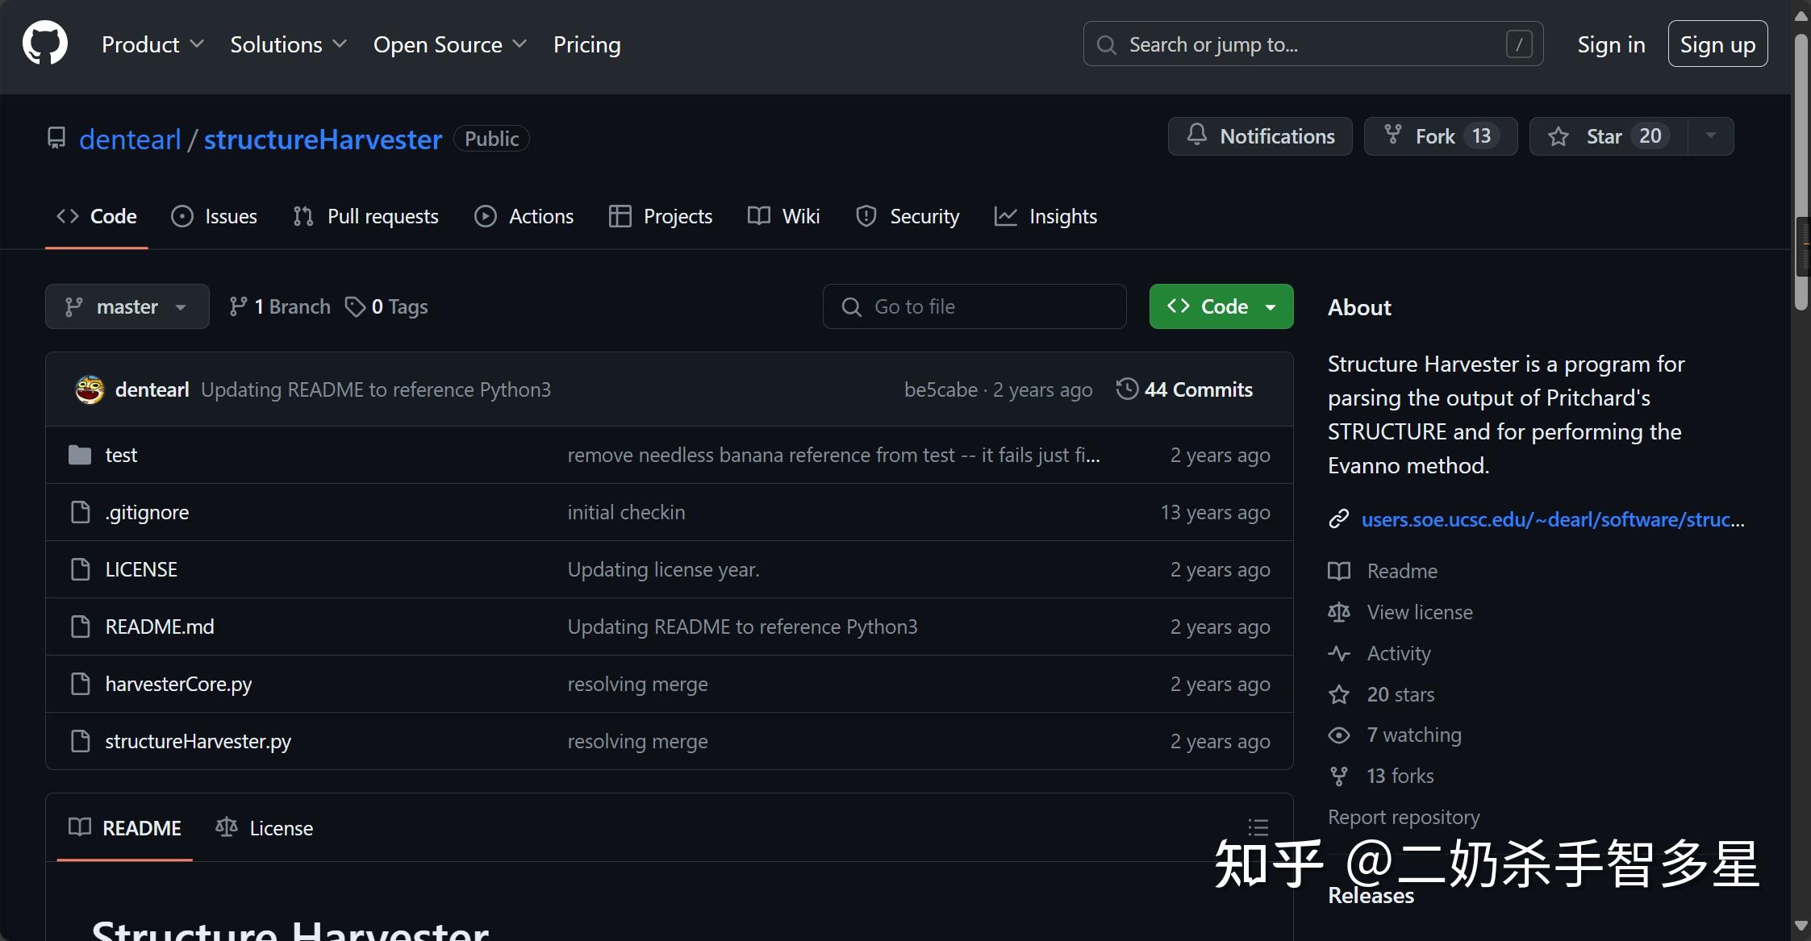Open the master branch selector
Image resolution: width=1811 pixels, height=941 pixels.
coord(127,306)
